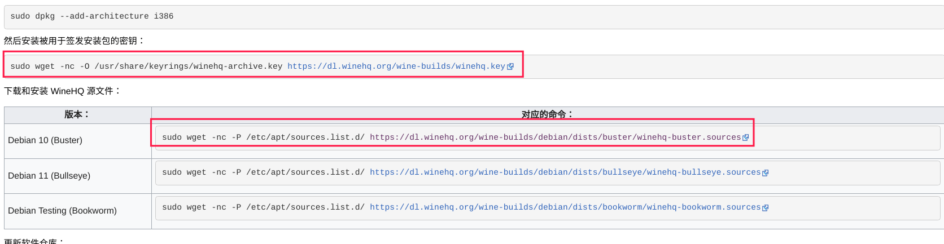The width and height of the screenshot is (944, 244).
Task: Click external-link icon after winehq-bookworm.sources
Action: [x=766, y=208]
